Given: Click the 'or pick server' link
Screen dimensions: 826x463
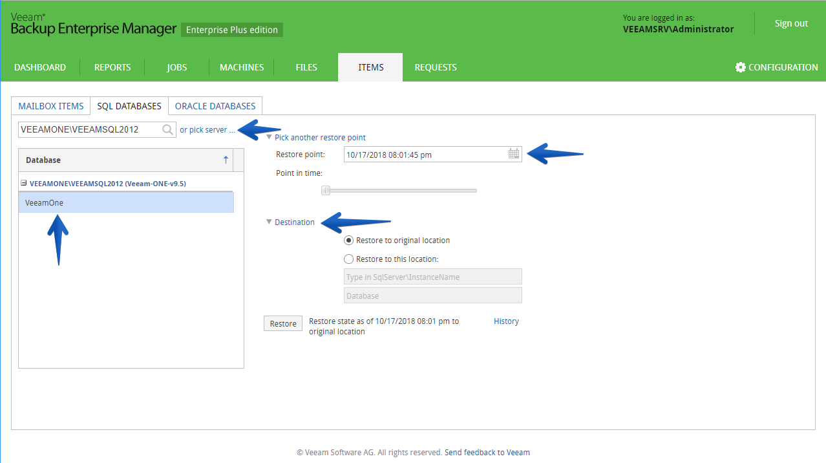Looking at the screenshot, I should (207, 129).
